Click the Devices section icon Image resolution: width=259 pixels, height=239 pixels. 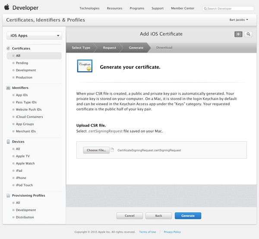point(8,142)
